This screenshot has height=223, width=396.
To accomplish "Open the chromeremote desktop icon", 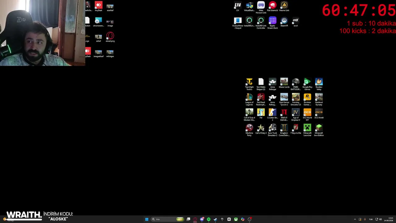I will click(x=98, y=22).
